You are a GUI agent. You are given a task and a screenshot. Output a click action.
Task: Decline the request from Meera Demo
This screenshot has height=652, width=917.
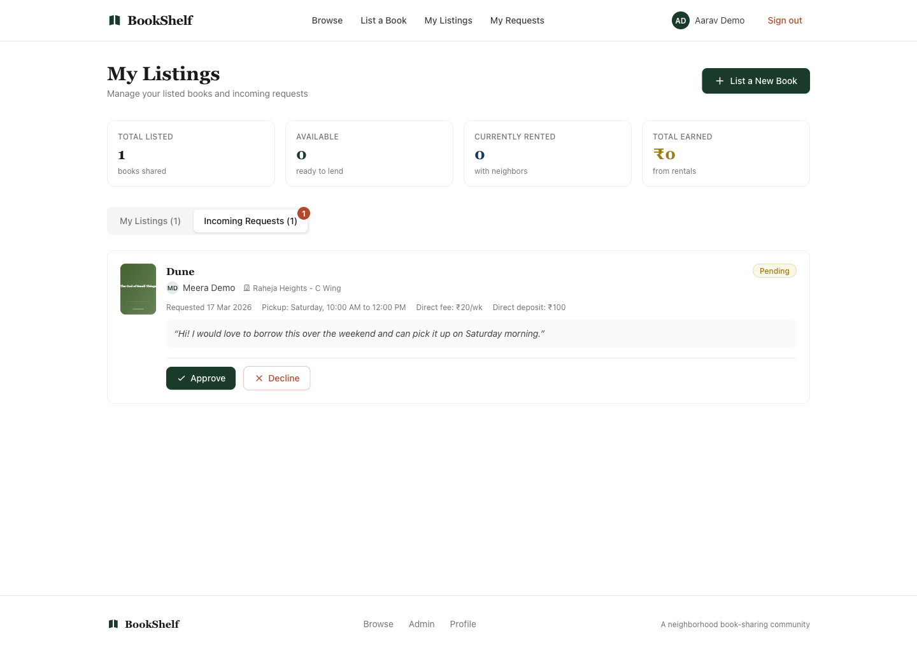coord(276,378)
